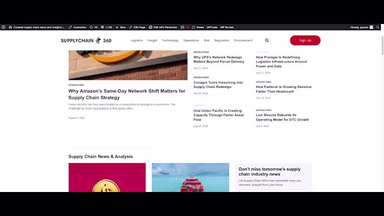
Task: Open the WordPress logo menu
Action: 3,27
